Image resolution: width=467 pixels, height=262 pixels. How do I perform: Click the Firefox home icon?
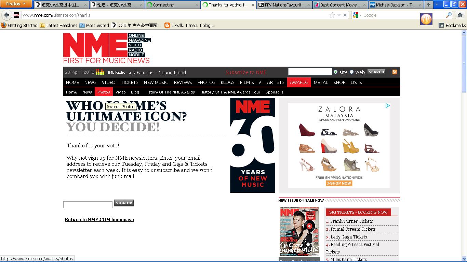point(460,15)
